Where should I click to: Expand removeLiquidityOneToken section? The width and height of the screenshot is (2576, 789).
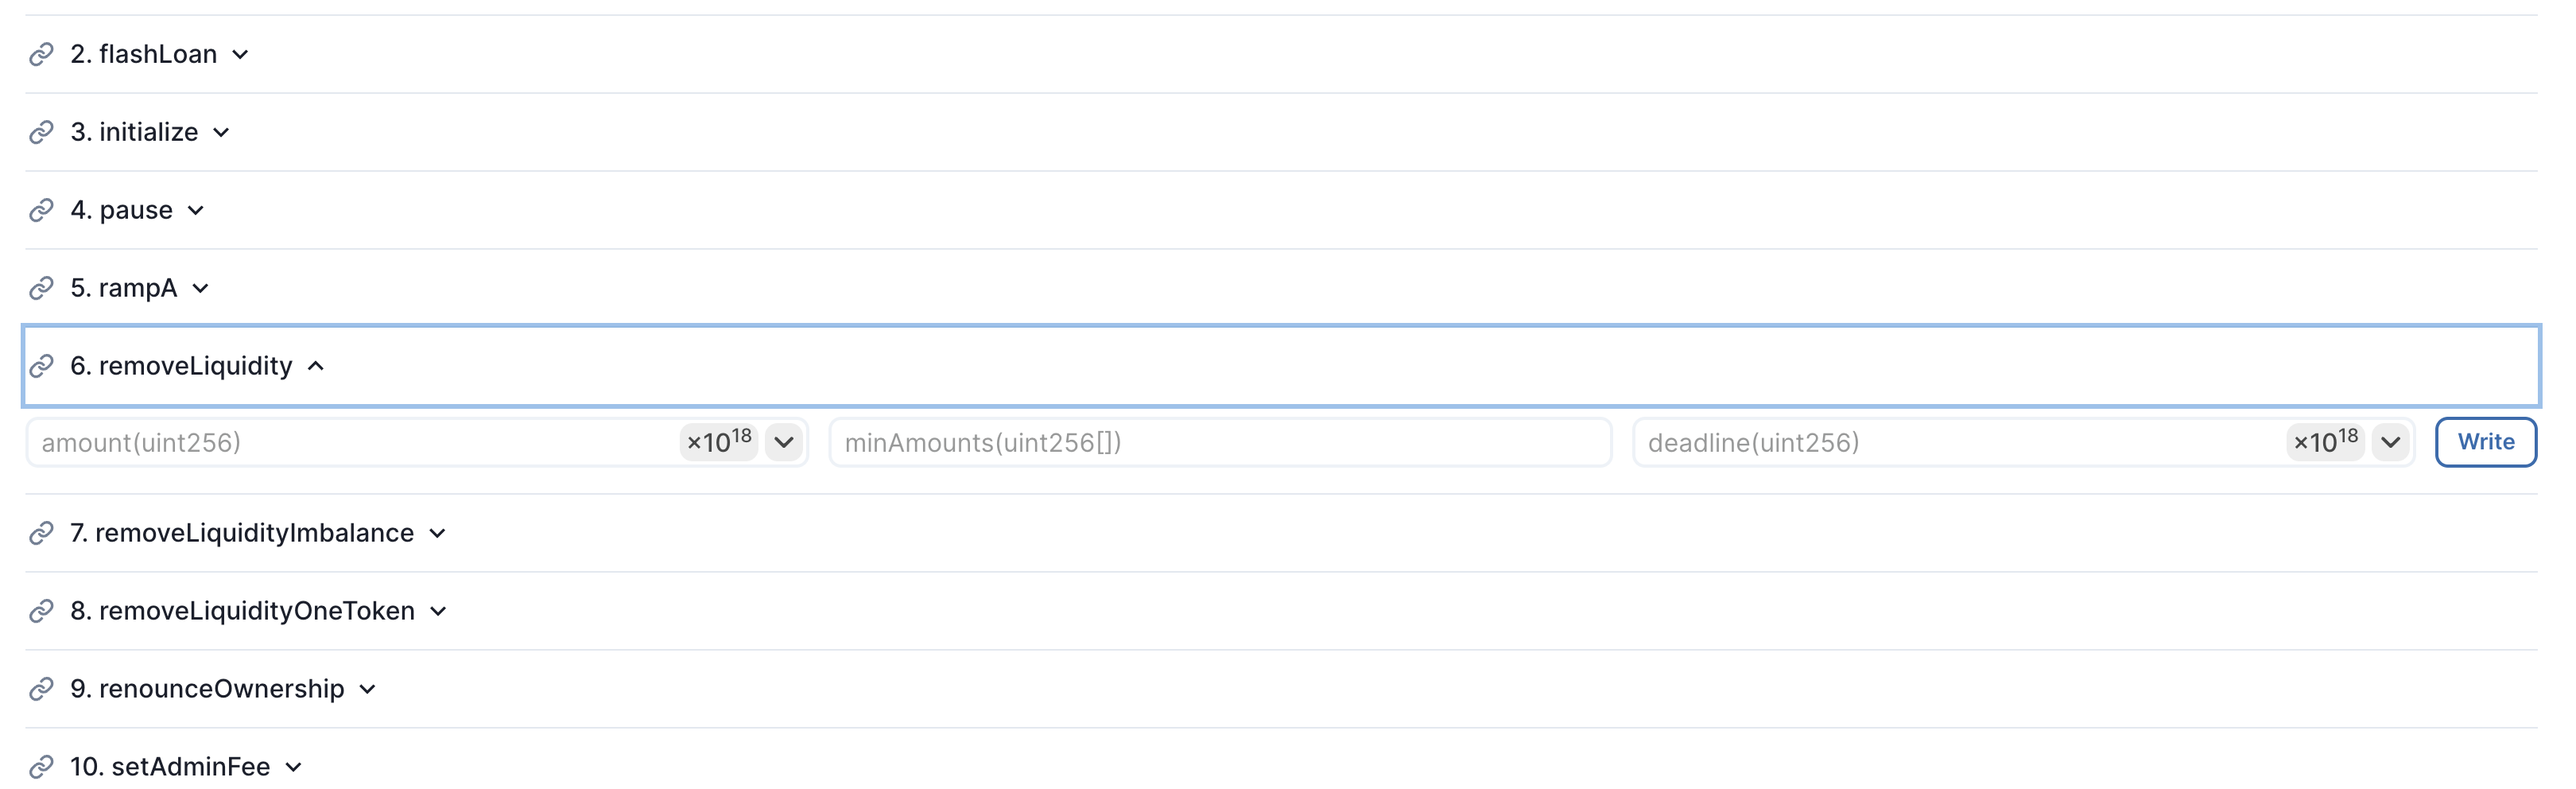[x=438, y=611]
